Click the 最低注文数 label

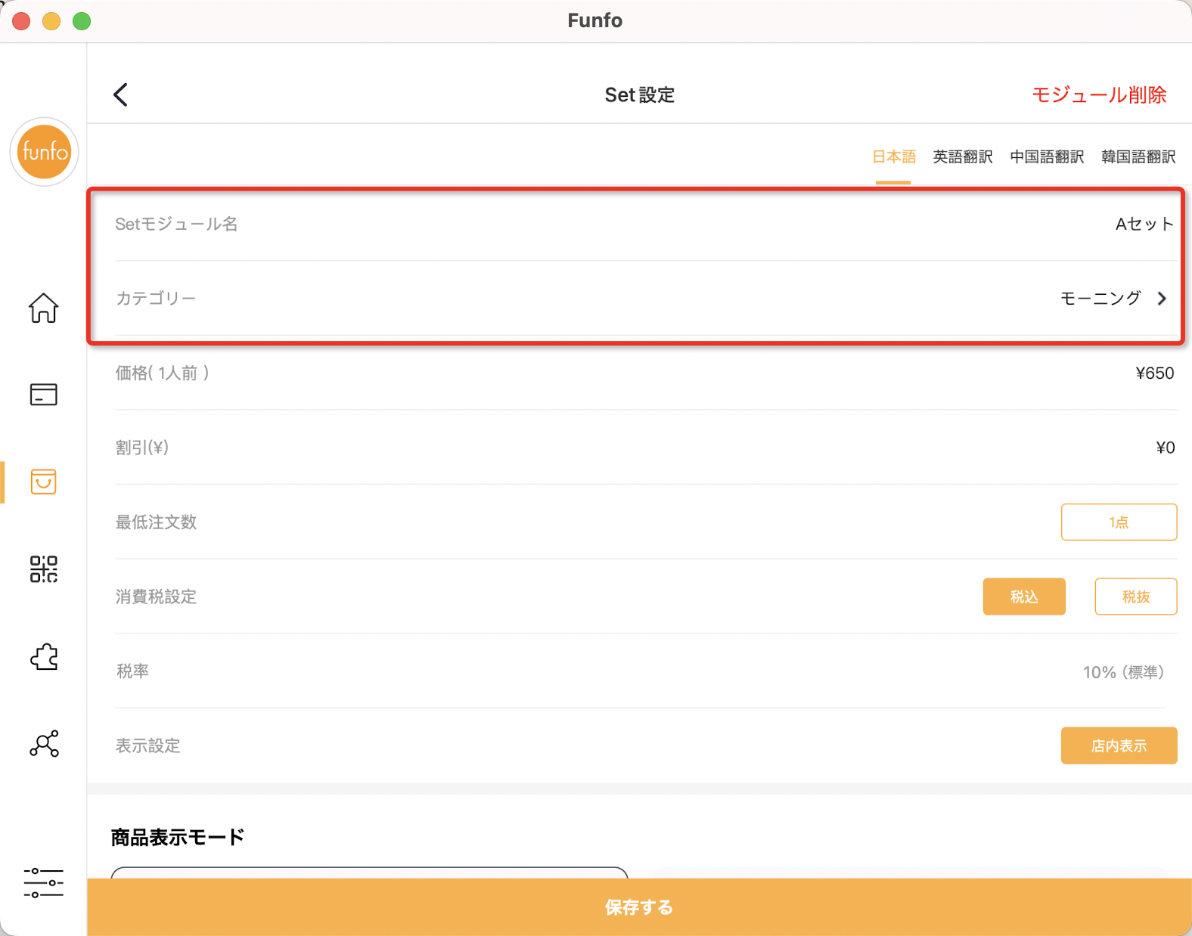156,522
